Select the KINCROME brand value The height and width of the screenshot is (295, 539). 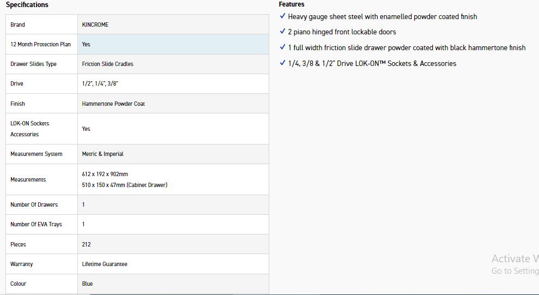tap(95, 25)
